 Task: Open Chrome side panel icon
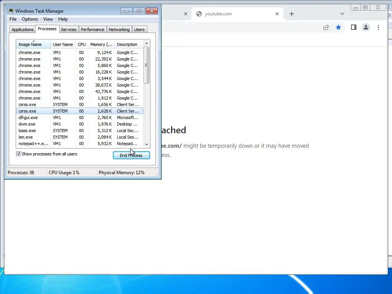pos(353,27)
